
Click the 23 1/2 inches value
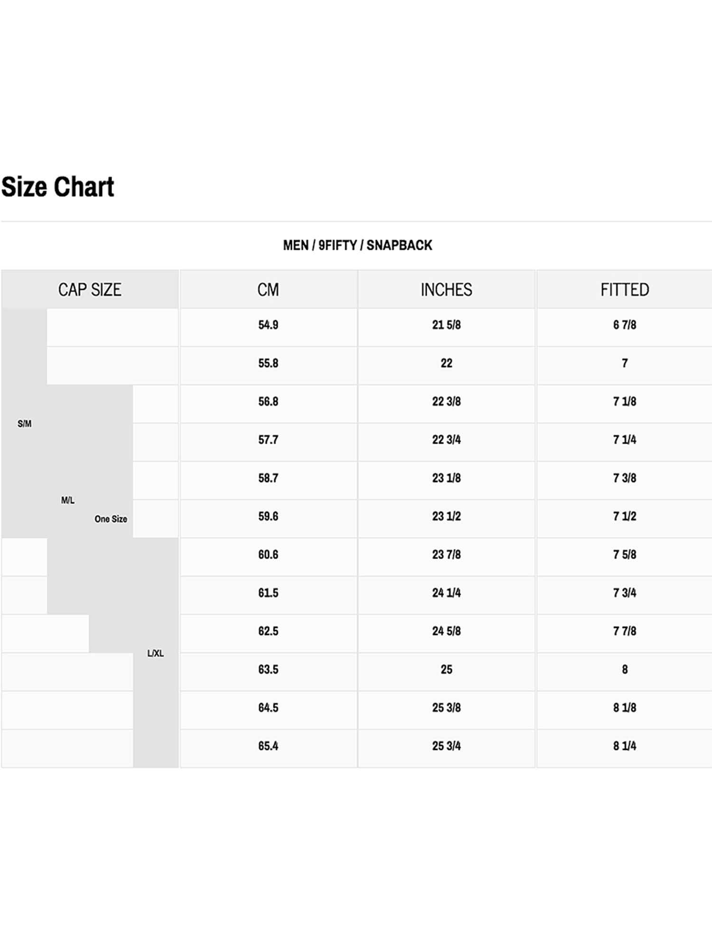coord(446,516)
